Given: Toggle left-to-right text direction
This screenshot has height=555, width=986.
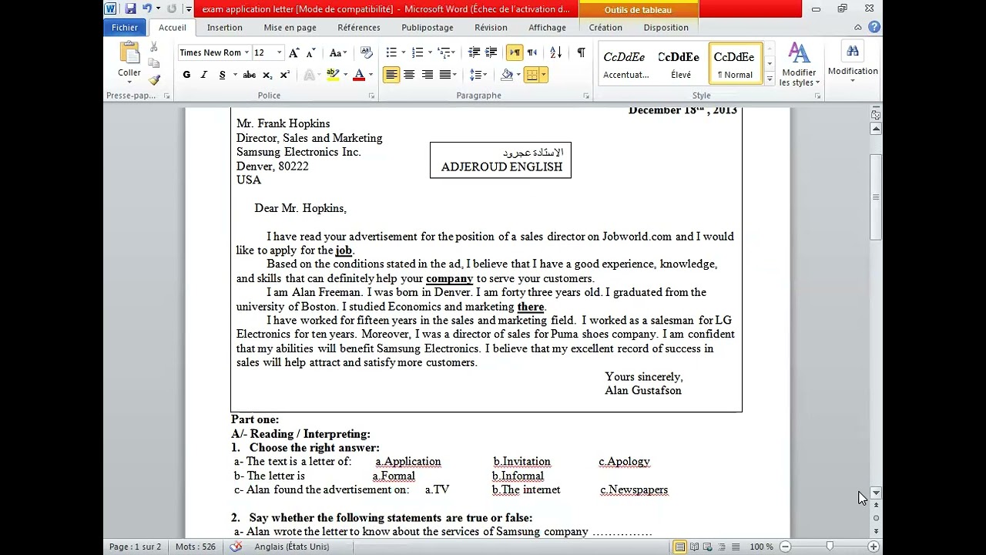Looking at the screenshot, I should pos(515,52).
